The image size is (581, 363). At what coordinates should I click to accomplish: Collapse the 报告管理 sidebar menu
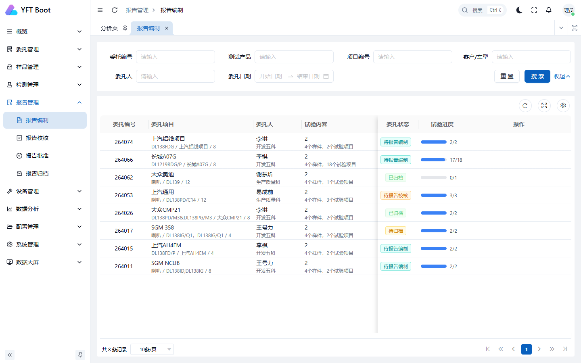point(45,102)
